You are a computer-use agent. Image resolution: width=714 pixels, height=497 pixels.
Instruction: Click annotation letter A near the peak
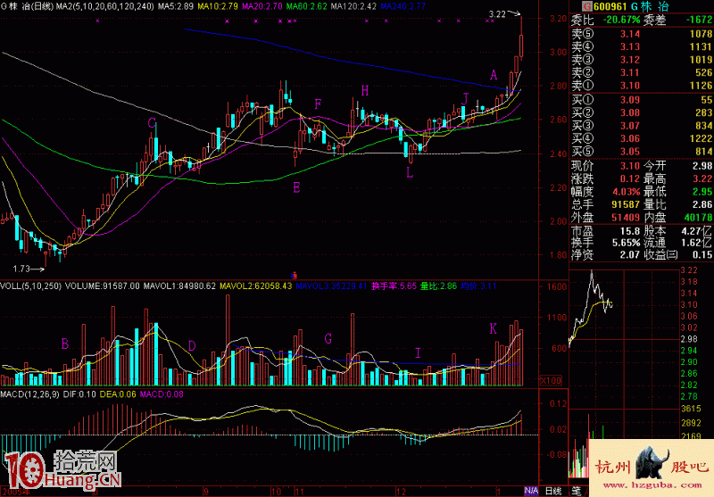(x=493, y=74)
